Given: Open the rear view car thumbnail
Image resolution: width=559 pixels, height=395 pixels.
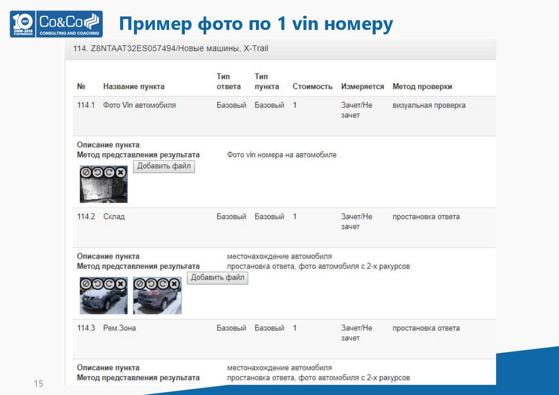Looking at the screenshot, I should click(x=157, y=302).
